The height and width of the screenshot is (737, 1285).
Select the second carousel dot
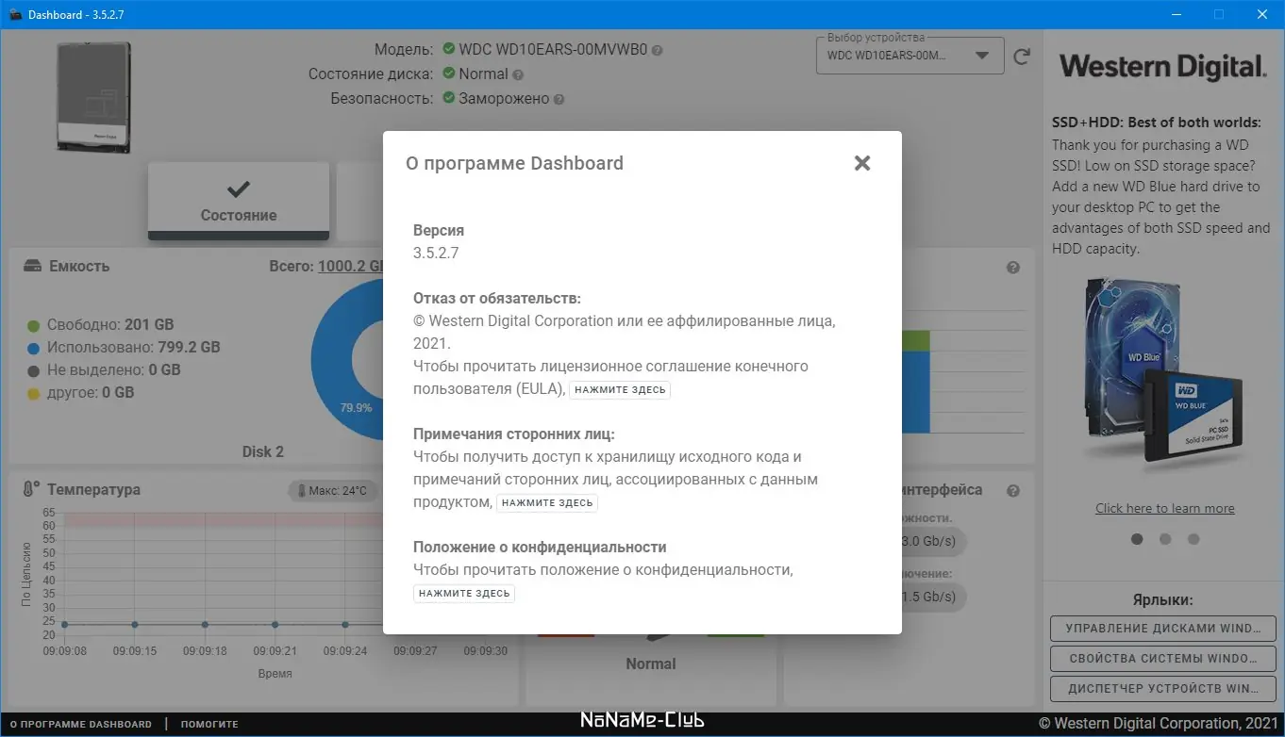click(1165, 538)
